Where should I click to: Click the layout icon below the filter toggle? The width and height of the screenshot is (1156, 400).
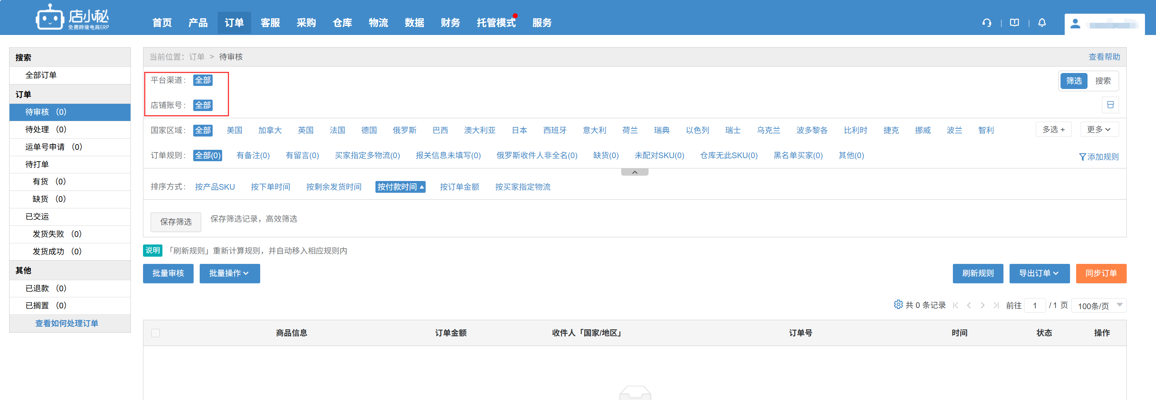[1110, 105]
